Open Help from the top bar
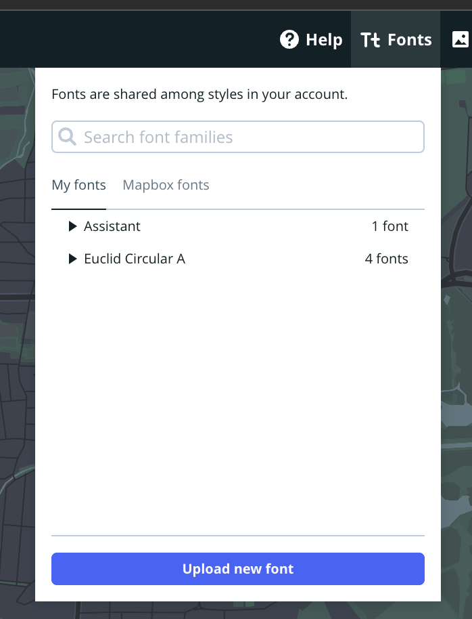Image resolution: width=472 pixels, height=619 pixels. 312,39
